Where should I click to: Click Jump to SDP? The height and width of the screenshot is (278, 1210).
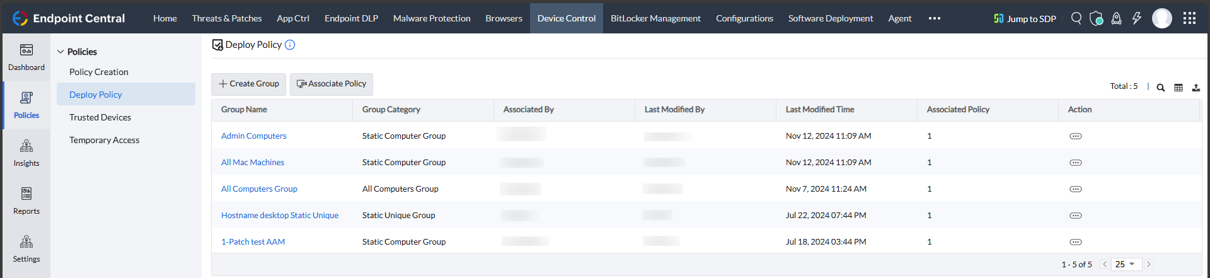click(1025, 18)
